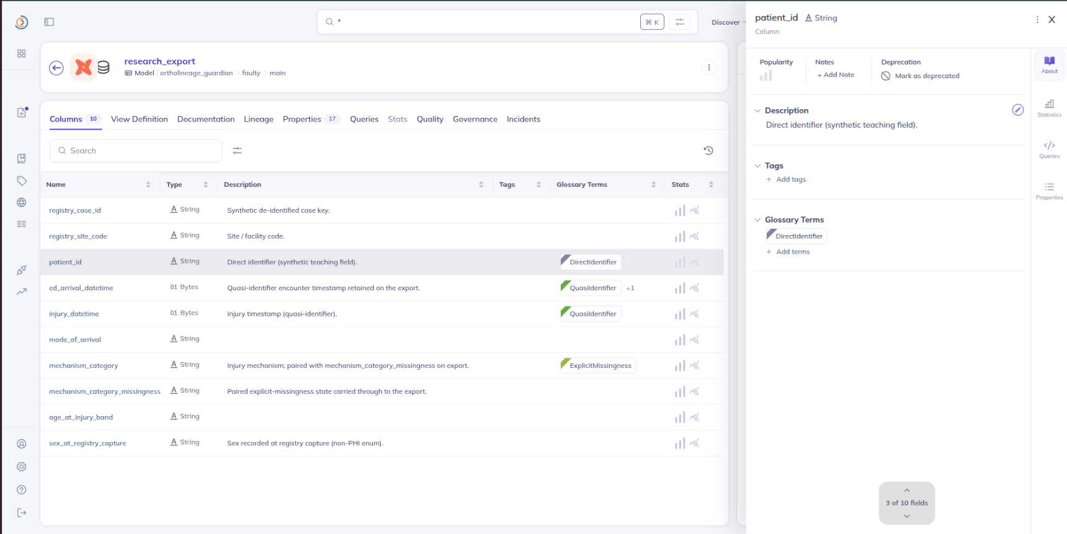This screenshot has height=534, width=1067.
Task: Sort by the Stats column arrows
Action: [x=711, y=185]
